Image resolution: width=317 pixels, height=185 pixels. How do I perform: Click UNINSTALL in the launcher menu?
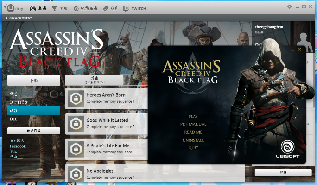click(193, 140)
